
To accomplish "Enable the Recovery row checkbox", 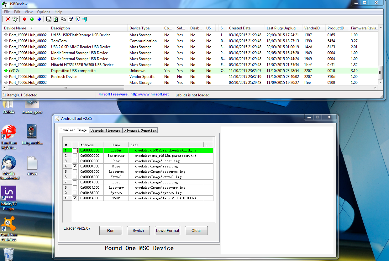I will [x=75, y=187].
